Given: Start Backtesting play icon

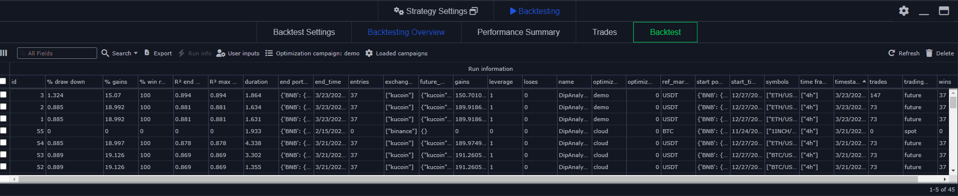Looking at the screenshot, I should [513, 11].
